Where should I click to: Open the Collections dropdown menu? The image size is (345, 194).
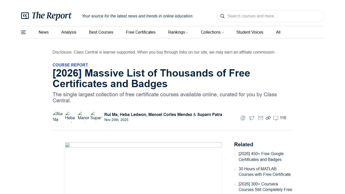tap(212, 32)
